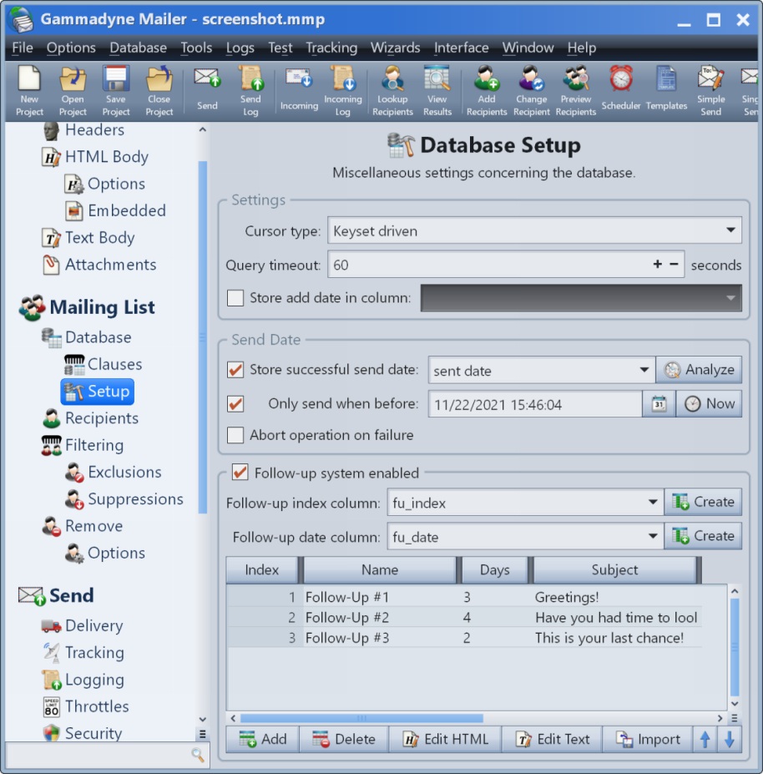The width and height of the screenshot is (763, 774).
Task: Open Exclusions under Filtering in sidebar
Action: 114,472
